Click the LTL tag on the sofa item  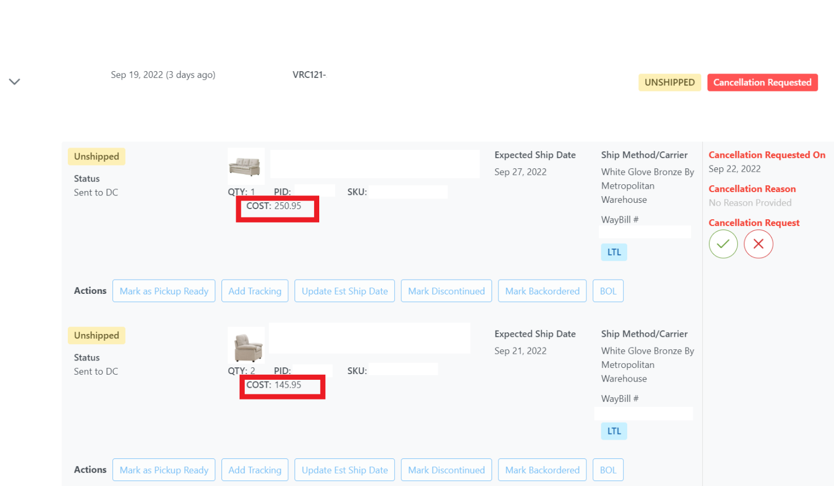point(614,252)
